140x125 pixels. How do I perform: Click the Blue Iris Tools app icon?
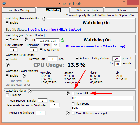[x=4, y=3]
